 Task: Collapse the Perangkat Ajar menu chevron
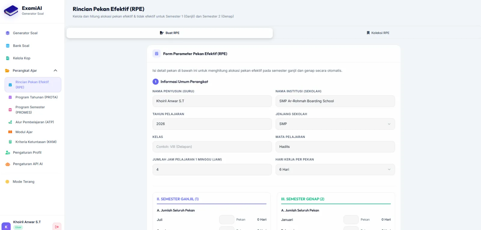click(55, 70)
